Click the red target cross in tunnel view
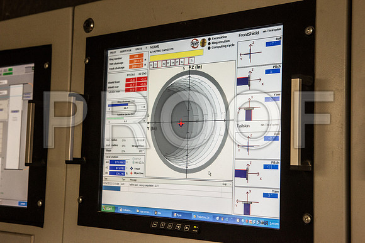The image size is (365, 243). pos(181,124)
